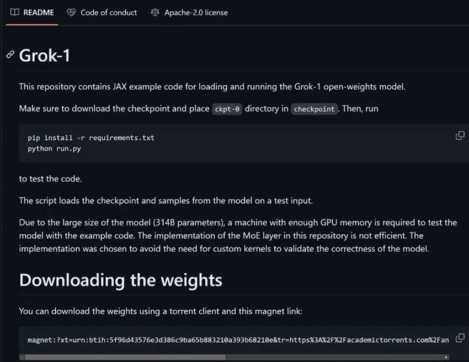The height and width of the screenshot is (362, 469).
Task: Open the README tab
Action: pos(32,13)
